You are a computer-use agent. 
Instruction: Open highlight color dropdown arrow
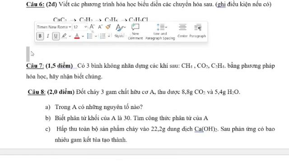(70, 36)
